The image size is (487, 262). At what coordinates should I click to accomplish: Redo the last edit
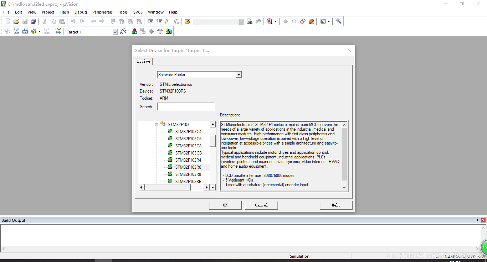(82, 21)
